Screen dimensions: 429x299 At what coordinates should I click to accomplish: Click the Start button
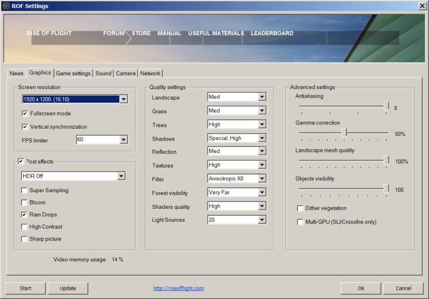[x=25, y=288]
